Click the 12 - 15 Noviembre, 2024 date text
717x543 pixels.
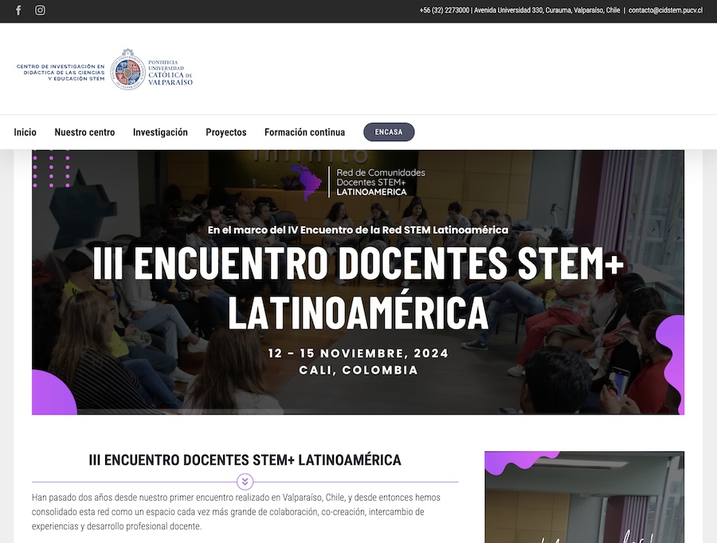pos(358,353)
